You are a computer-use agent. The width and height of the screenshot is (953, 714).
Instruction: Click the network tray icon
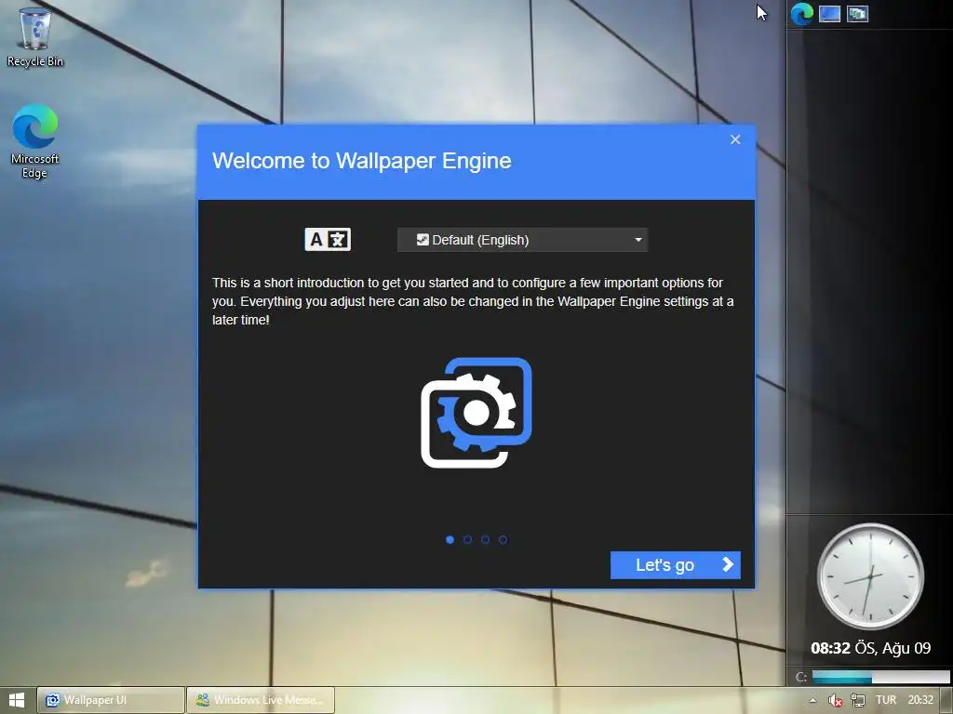point(857,700)
